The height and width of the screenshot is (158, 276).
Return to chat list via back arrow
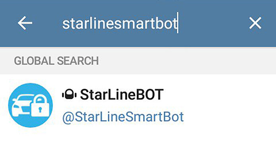[x=25, y=23]
